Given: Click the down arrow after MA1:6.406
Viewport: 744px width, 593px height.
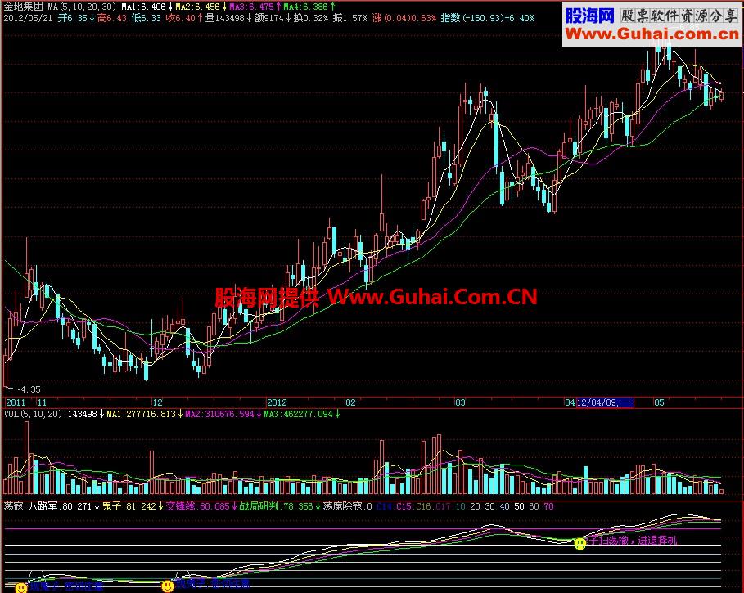Looking at the screenshot, I should [170, 7].
